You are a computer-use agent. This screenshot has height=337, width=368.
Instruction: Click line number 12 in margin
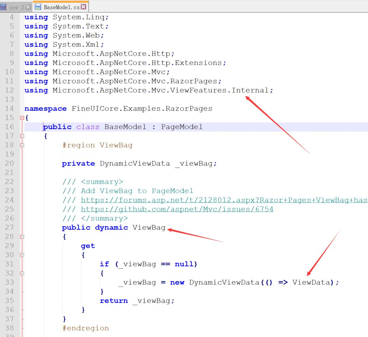[10, 90]
